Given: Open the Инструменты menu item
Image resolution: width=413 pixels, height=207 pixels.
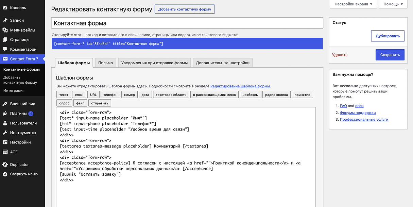Looking at the screenshot, I should tap(22, 133).
